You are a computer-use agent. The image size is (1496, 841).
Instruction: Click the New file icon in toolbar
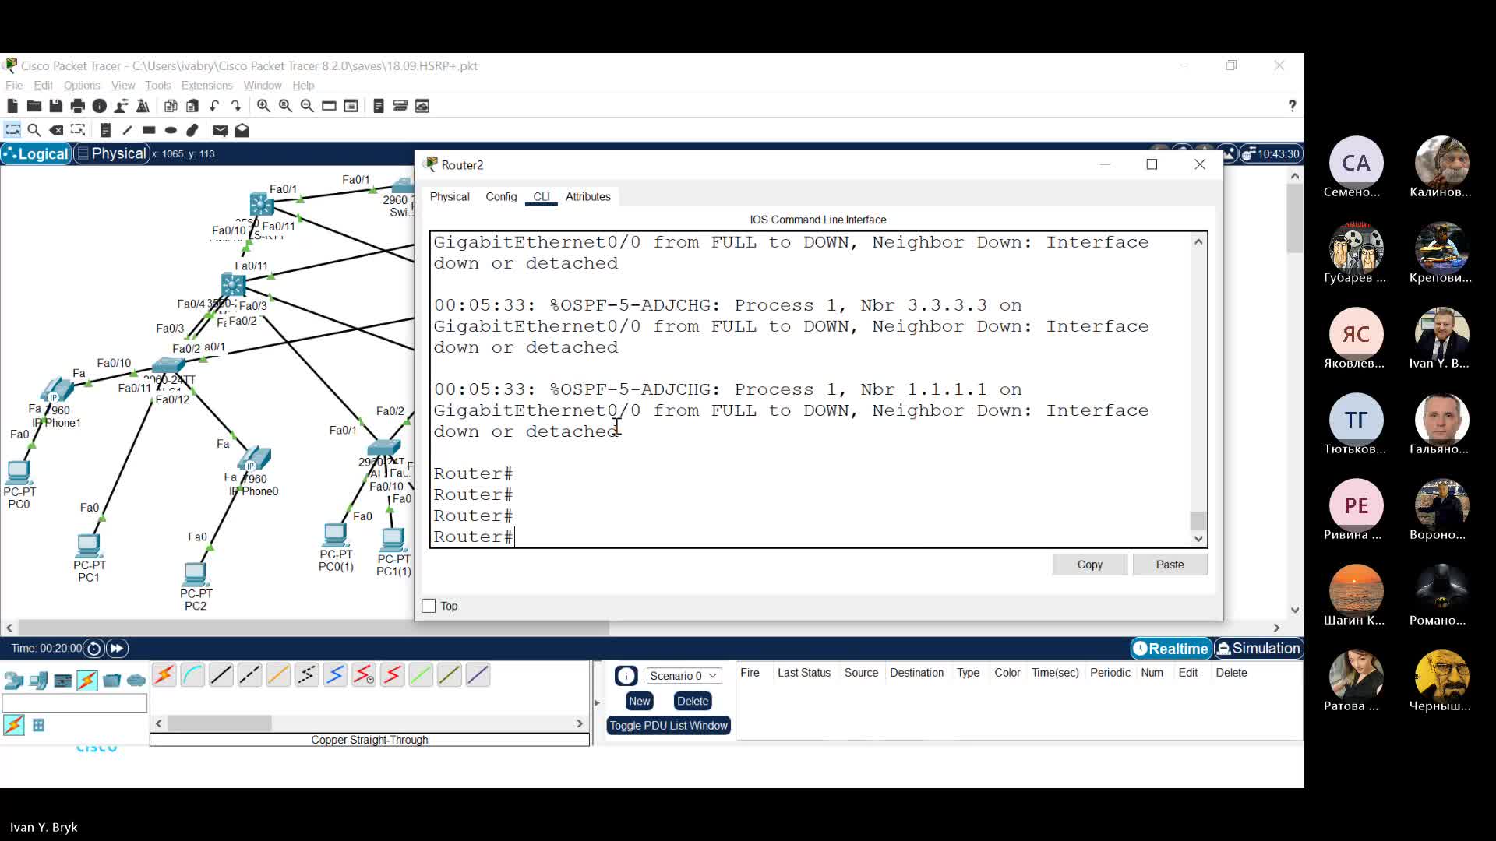coord(12,106)
